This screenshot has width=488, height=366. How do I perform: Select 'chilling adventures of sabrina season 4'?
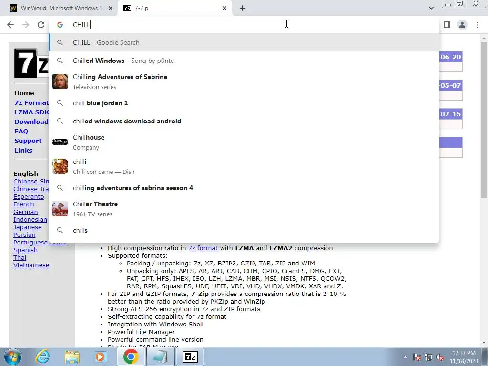[x=244, y=188]
